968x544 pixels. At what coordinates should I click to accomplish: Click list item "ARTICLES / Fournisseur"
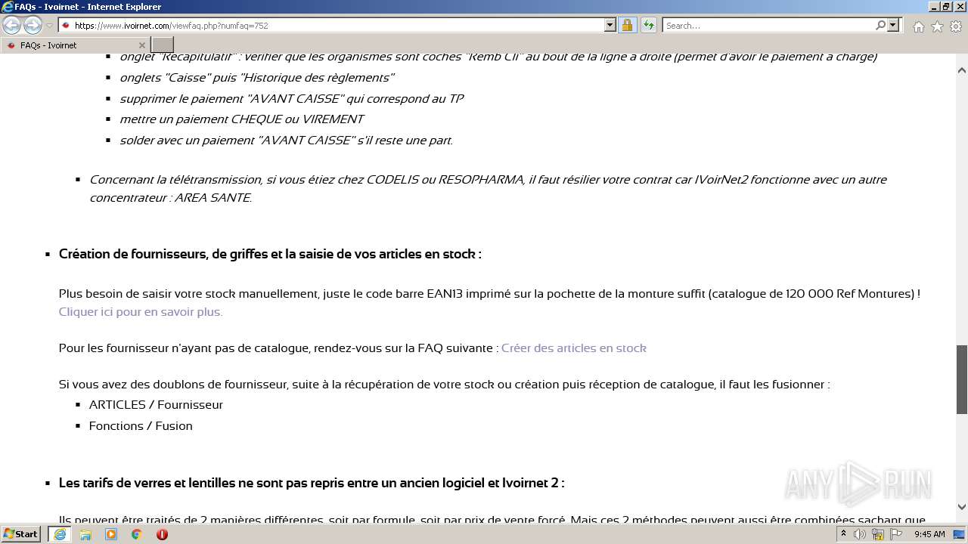coord(156,405)
